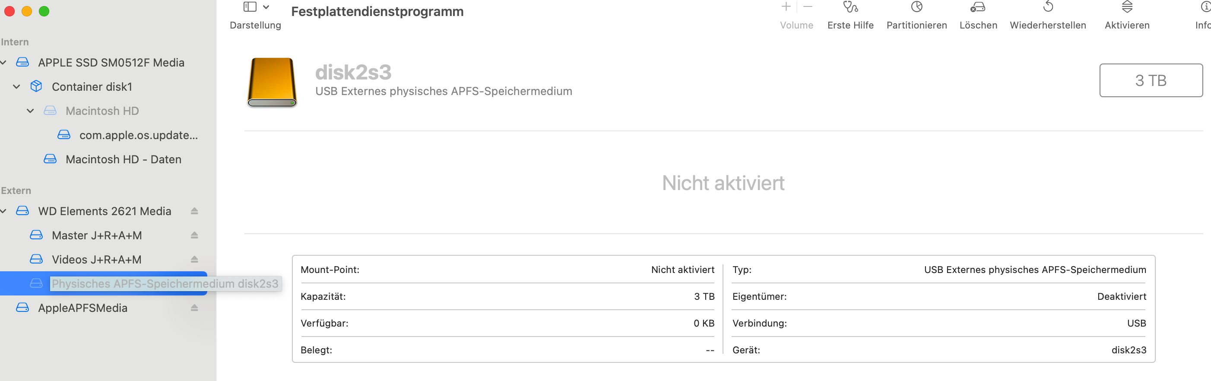The width and height of the screenshot is (1211, 381).
Task: Click the Erste Hilfe stethoscope icon
Action: click(850, 7)
